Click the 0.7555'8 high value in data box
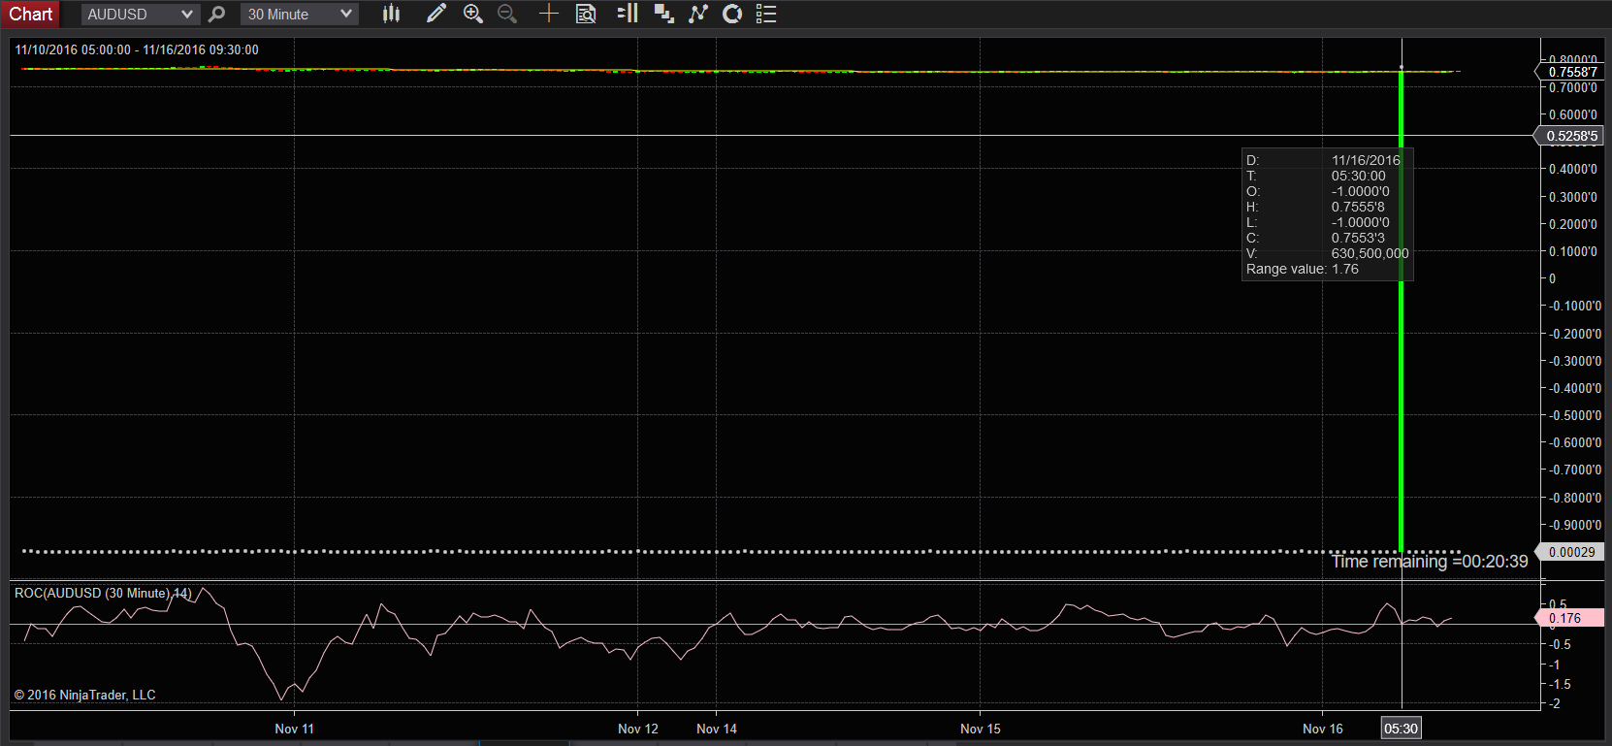The width and height of the screenshot is (1612, 746). pos(1358,207)
